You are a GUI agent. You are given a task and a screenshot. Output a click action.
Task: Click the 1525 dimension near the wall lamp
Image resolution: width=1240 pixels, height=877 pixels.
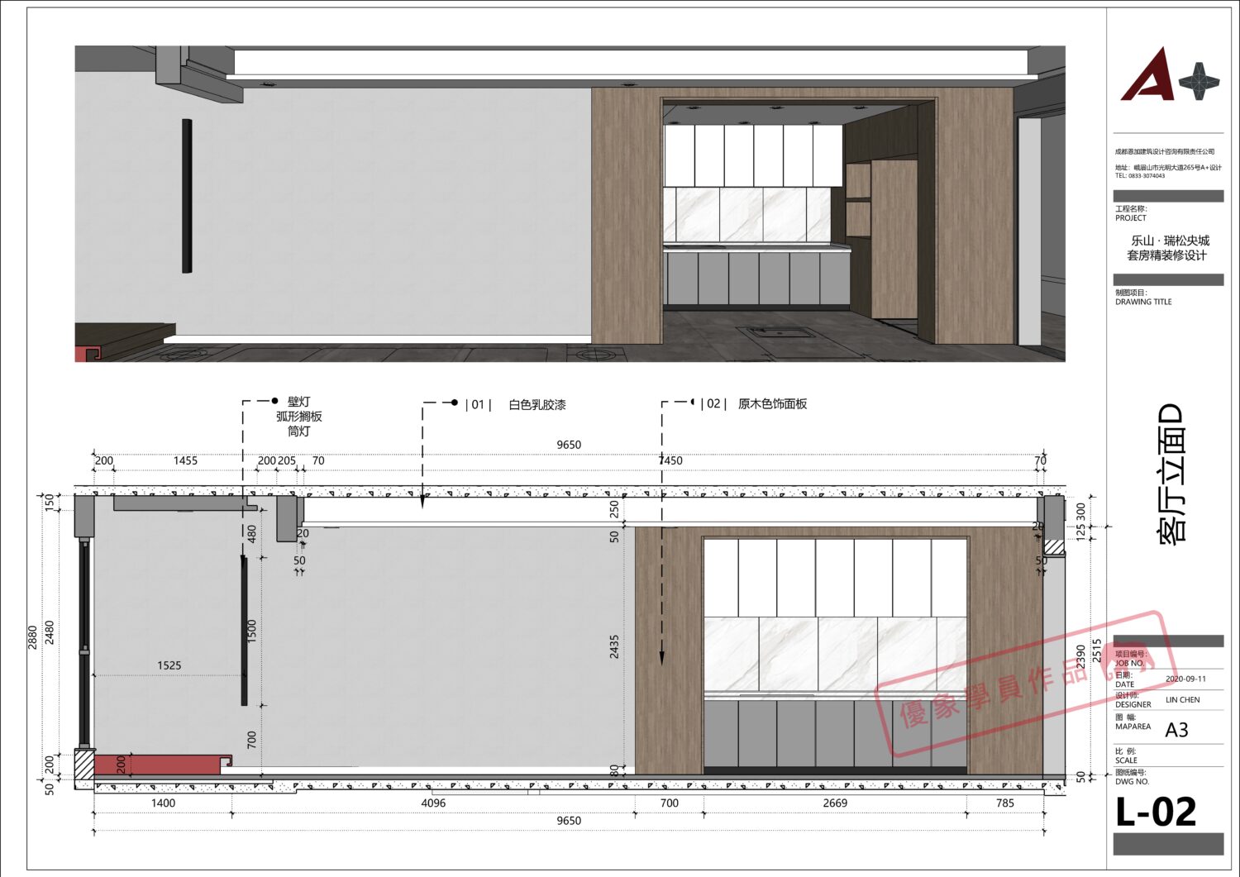coord(169,665)
